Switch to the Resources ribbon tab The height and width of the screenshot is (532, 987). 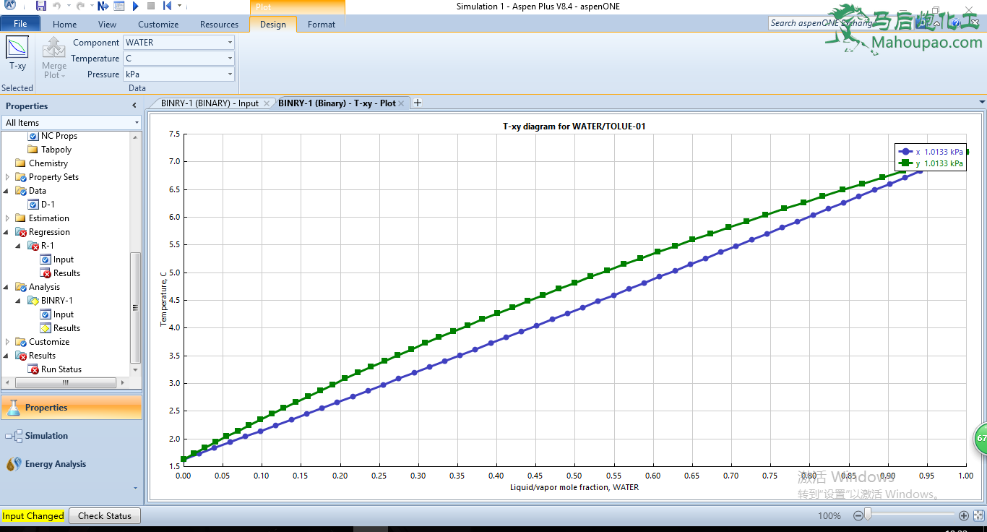tap(219, 24)
